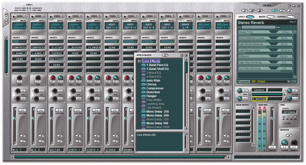The width and height of the screenshot is (306, 165).
Task: Click the FX button in top toolbar
Action: click(x=275, y=10)
